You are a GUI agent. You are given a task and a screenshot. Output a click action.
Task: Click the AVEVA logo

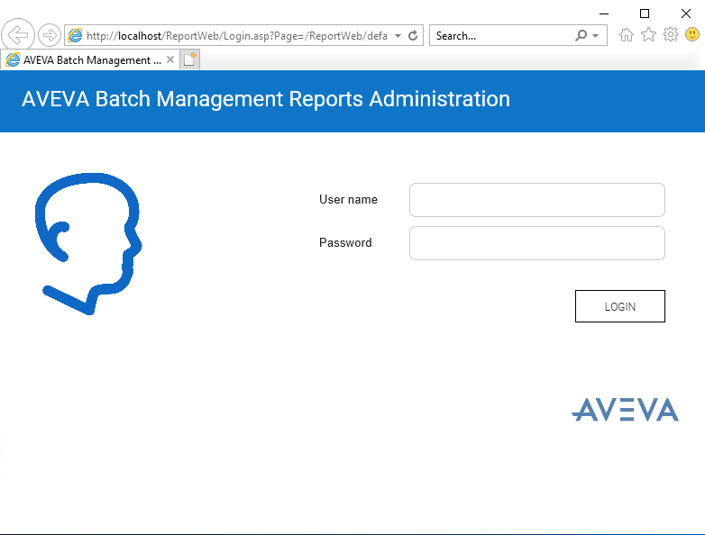click(625, 409)
